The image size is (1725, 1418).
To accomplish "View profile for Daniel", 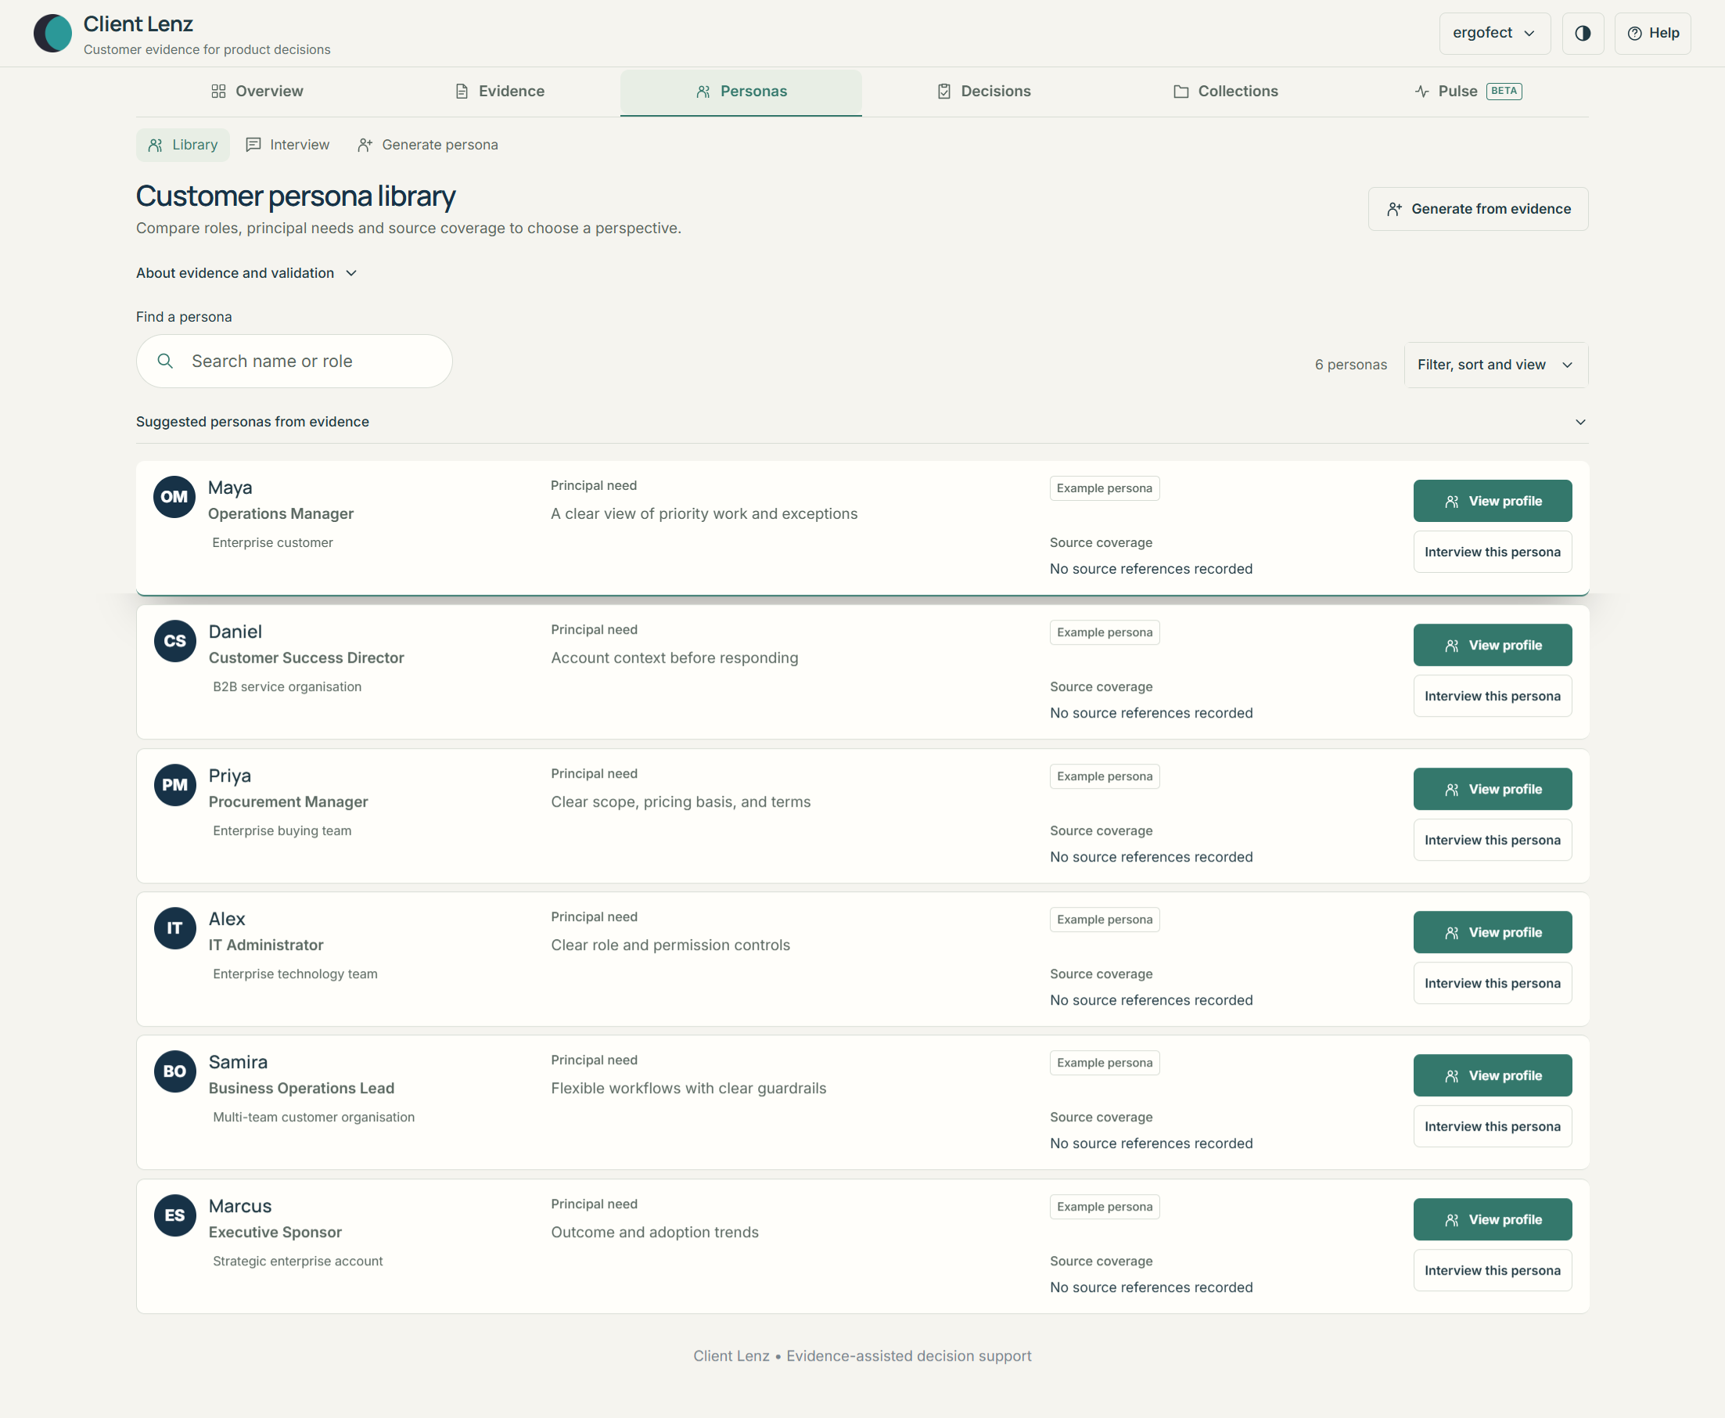I will 1493,646.
